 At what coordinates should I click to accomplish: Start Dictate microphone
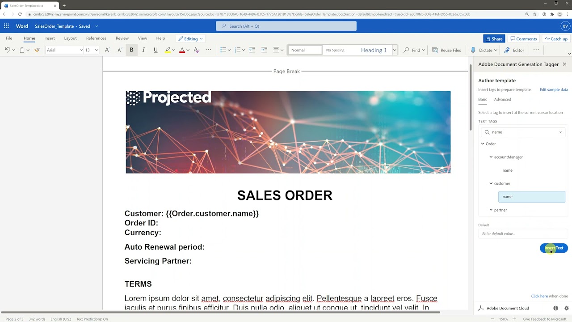(x=482, y=50)
